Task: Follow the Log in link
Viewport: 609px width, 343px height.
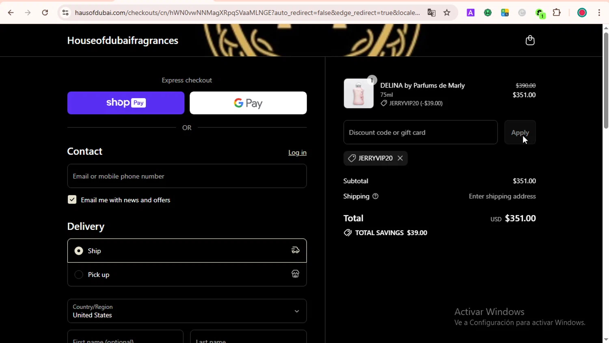Action: 297,152
